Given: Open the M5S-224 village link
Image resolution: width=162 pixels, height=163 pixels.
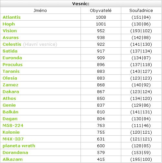Looking at the screenshot, I should pos(13,126).
